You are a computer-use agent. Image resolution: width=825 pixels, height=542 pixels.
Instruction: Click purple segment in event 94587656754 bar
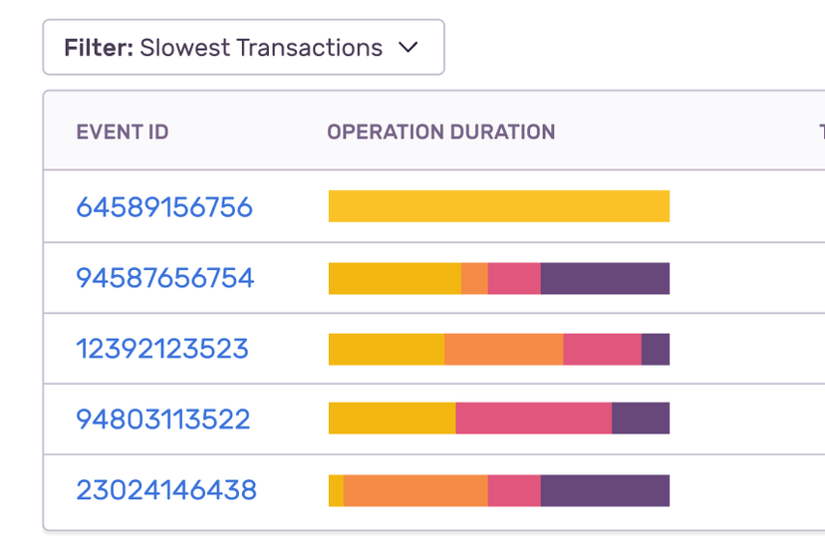click(x=605, y=278)
